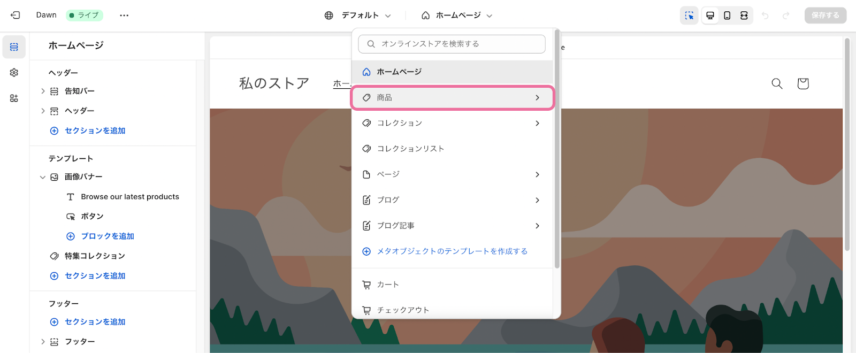Click the Dawn theme name
The height and width of the screenshot is (353, 856).
[46, 15]
